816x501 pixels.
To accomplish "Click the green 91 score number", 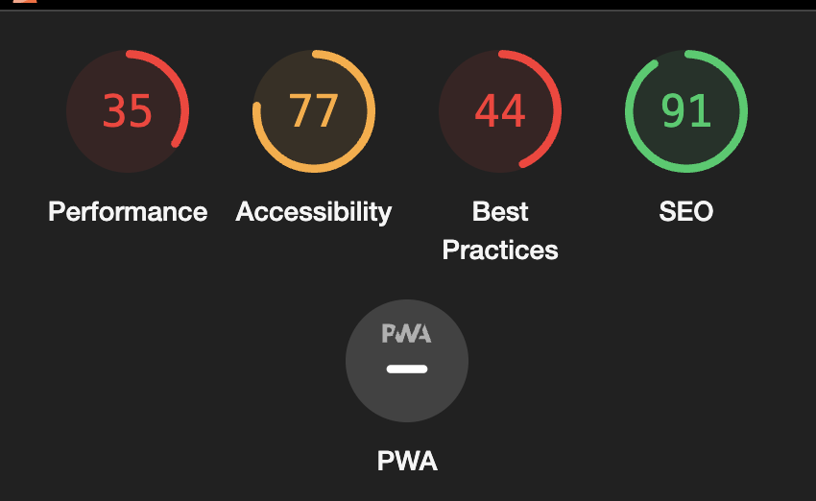I will coord(686,110).
